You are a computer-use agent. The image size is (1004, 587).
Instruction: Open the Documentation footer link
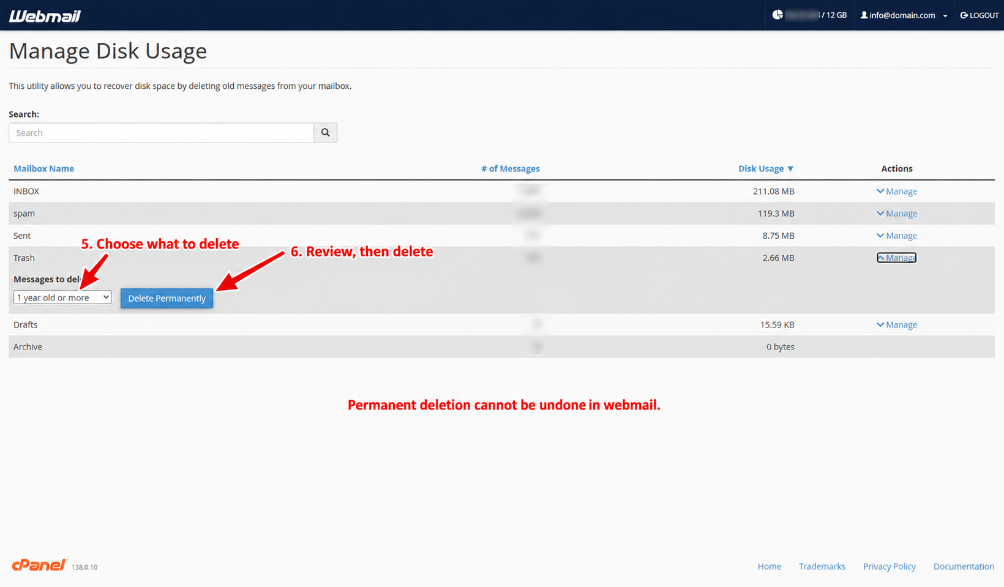(964, 566)
